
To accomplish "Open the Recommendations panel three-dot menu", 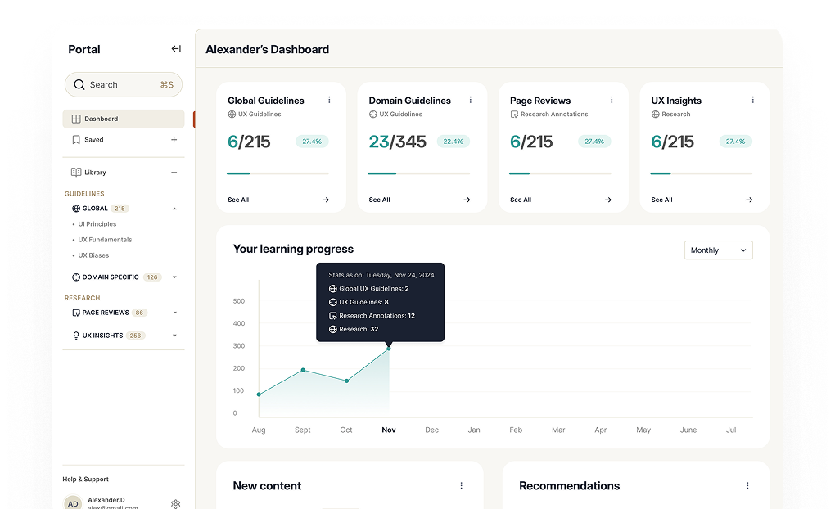I will 747,485.
